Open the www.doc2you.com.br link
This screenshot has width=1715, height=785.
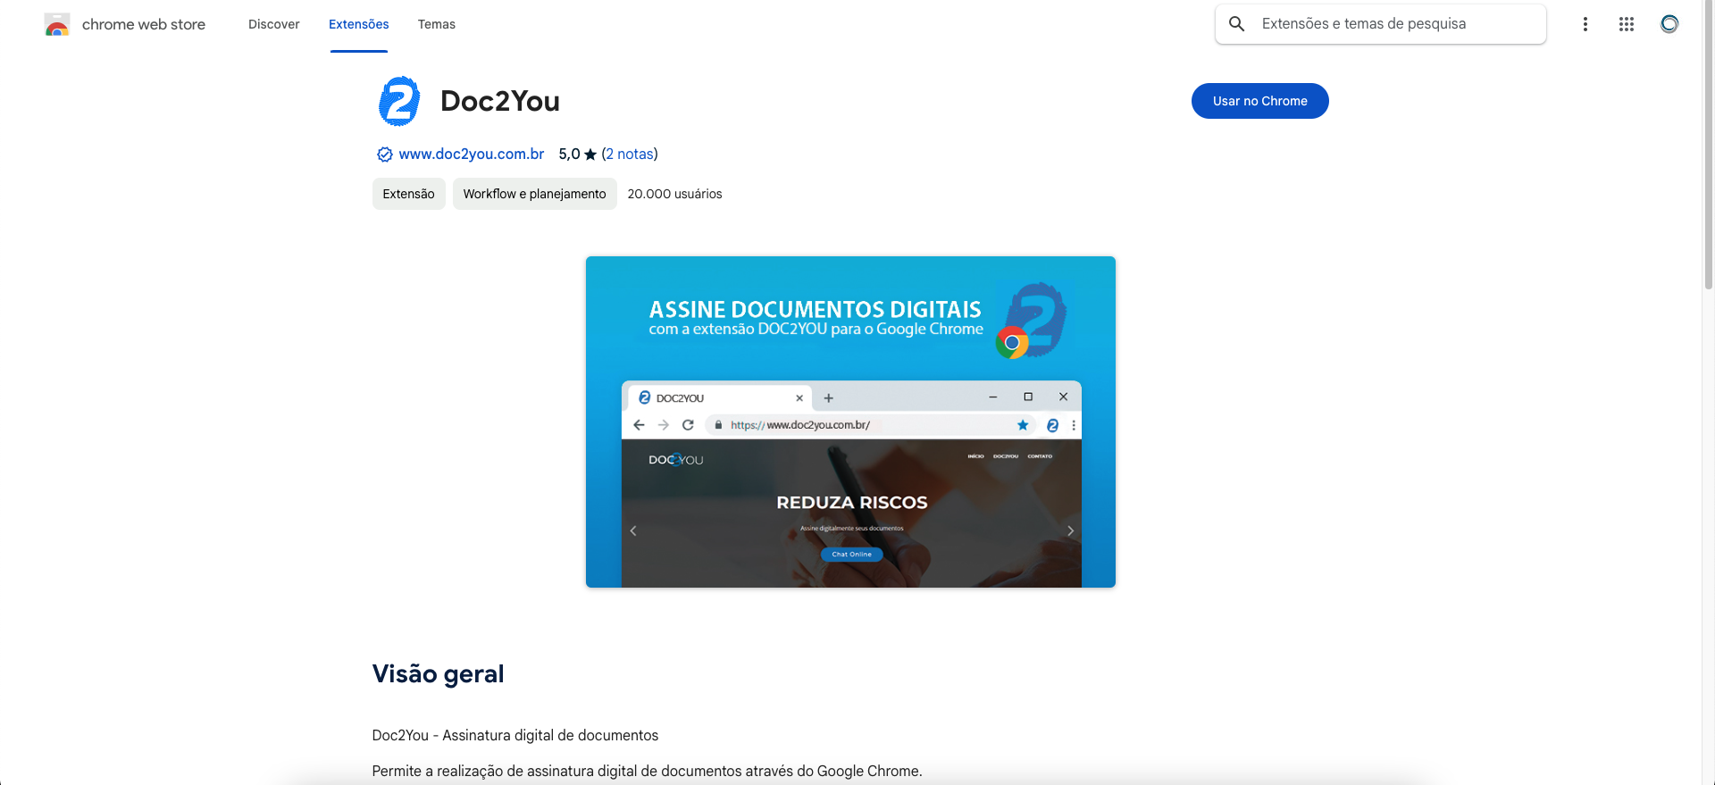(x=471, y=154)
